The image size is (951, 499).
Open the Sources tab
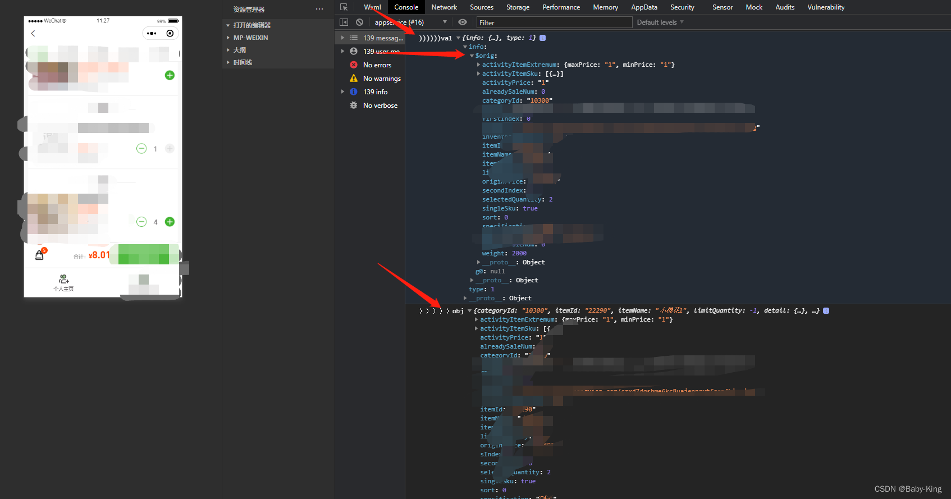[x=482, y=7]
